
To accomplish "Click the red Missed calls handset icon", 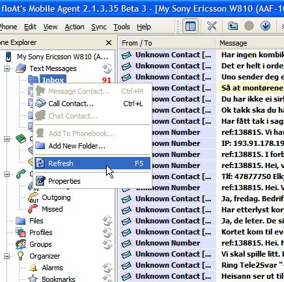I will pos(33,209).
